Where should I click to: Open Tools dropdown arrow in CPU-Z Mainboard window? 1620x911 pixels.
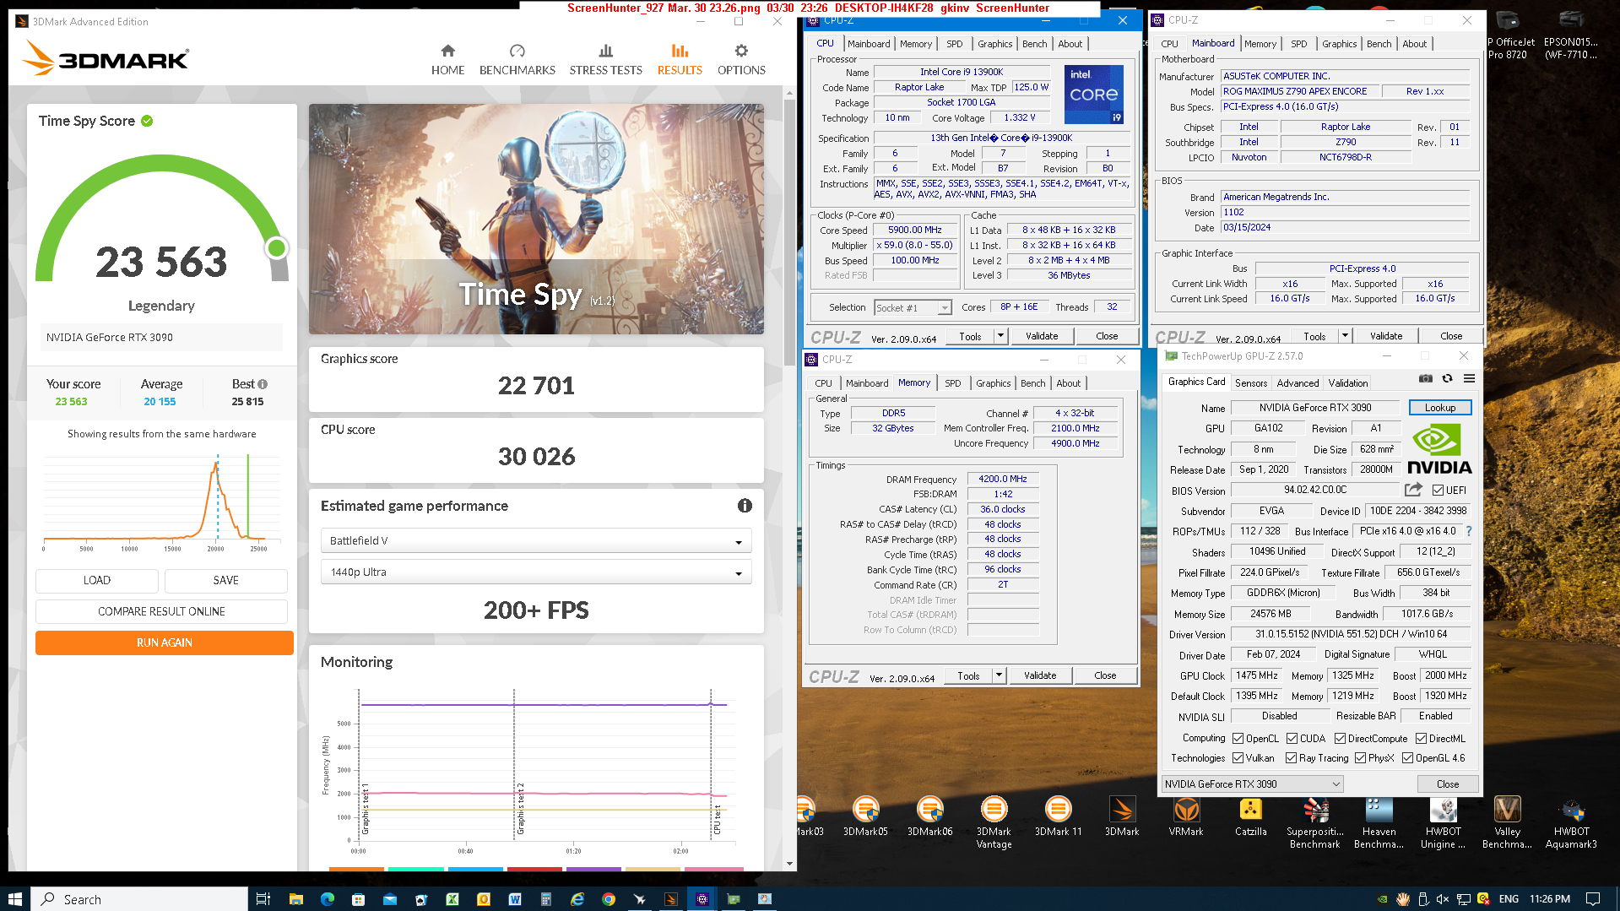(x=1345, y=336)
